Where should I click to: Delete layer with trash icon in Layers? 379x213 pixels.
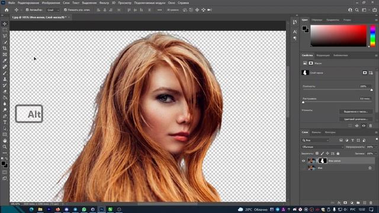coord(371,203)
